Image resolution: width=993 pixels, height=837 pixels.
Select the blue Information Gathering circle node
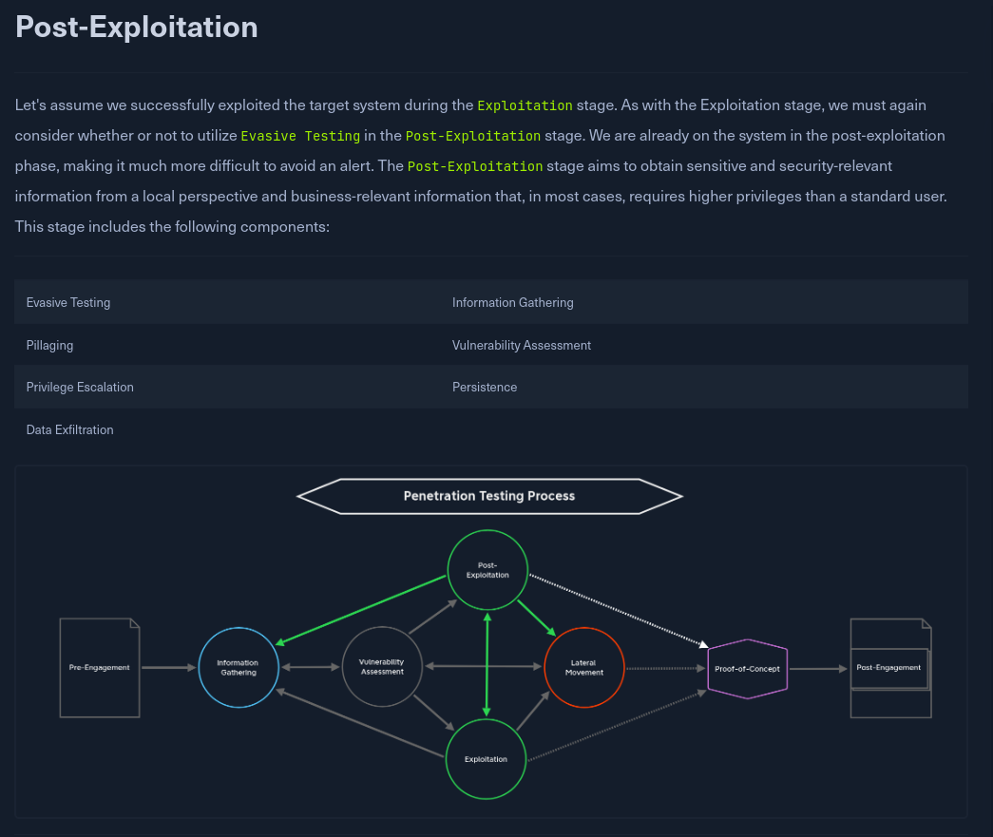[239, 668]
